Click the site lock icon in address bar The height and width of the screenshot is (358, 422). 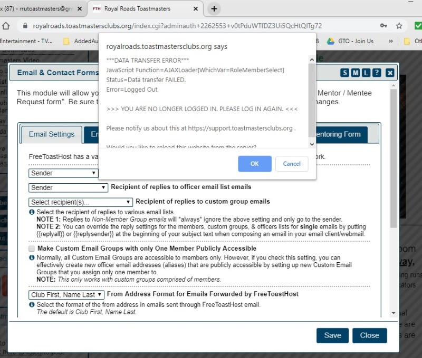[x=23, y=25]
